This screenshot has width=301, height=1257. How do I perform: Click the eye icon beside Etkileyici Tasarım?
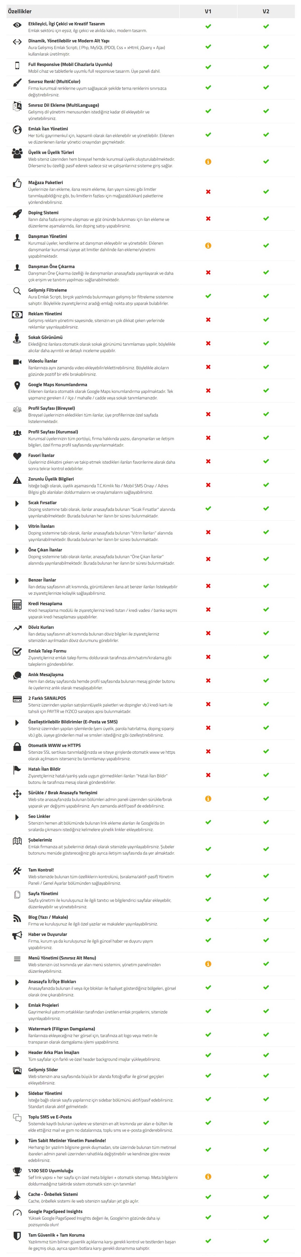[17, 25]
